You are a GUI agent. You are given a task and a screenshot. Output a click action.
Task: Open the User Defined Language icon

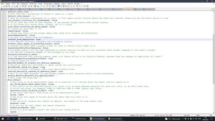point(61,6)
